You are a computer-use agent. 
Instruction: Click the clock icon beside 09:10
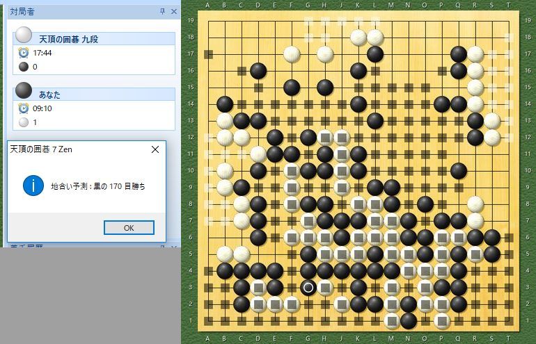(x=23, y=108)
